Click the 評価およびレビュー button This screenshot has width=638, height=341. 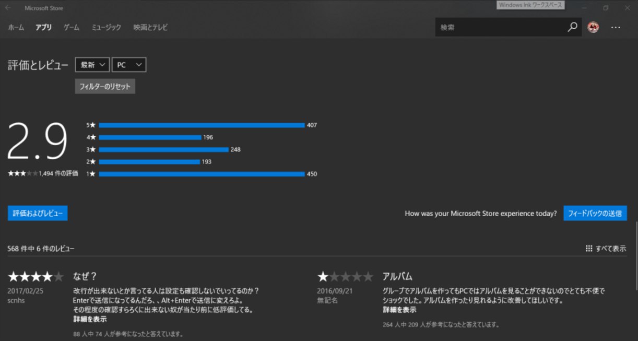click(38, 213)
